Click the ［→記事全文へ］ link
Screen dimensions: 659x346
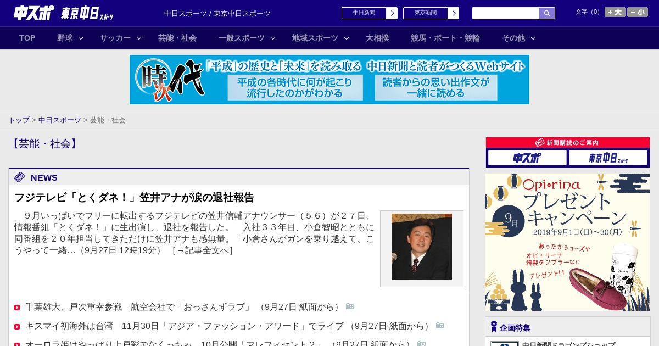(203, 250)
